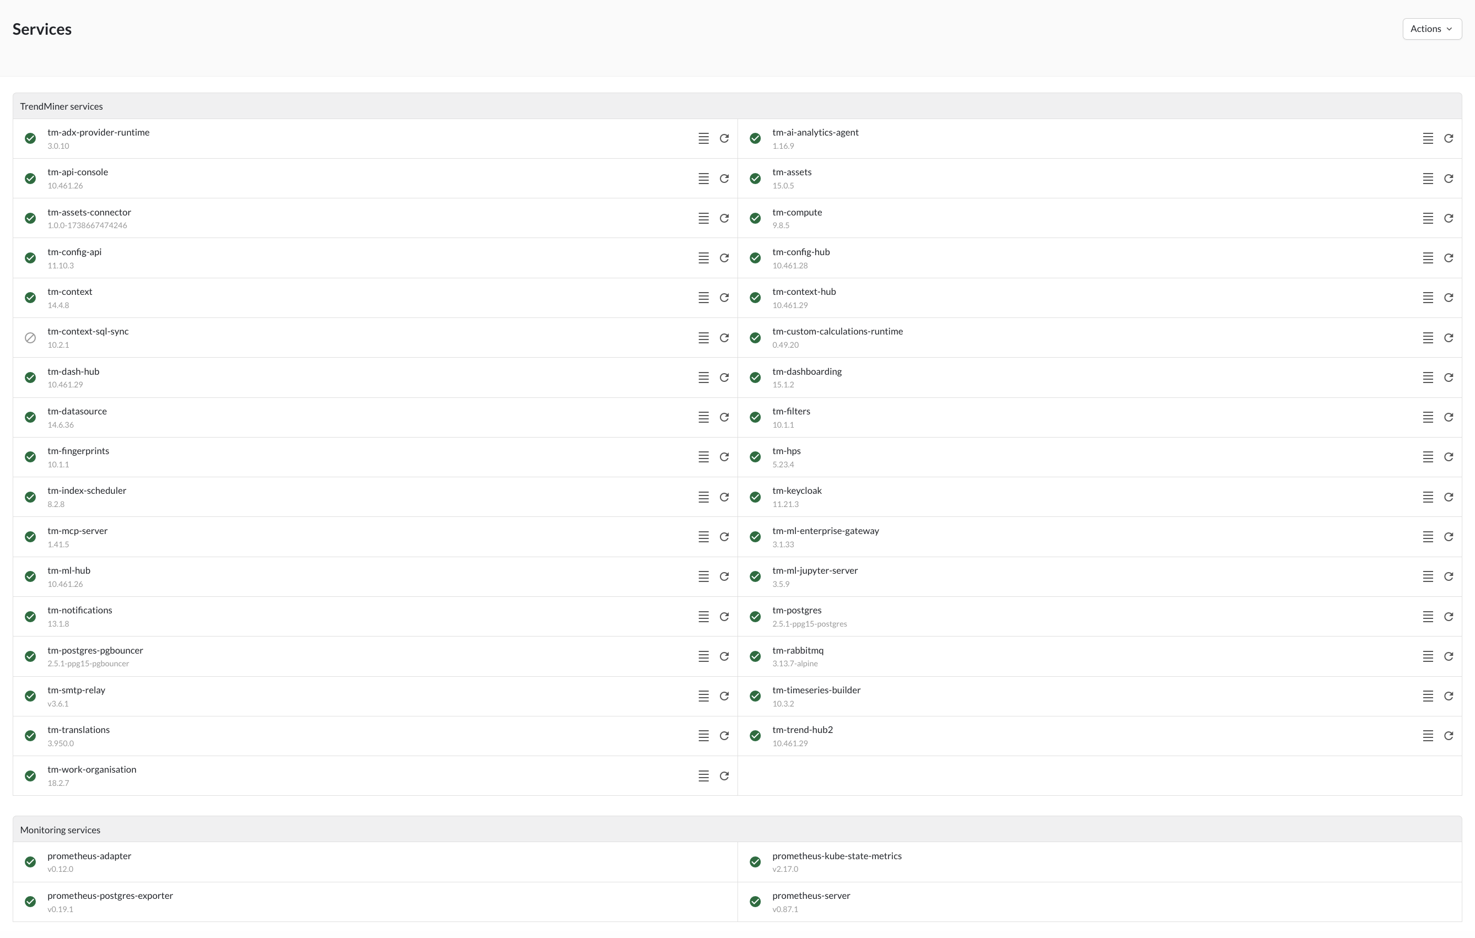
Task: Select the tm-assets-connector service name
Action: click(89, 213)
